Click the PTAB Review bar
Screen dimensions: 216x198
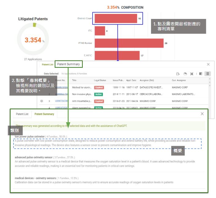(x=129, y=43)
